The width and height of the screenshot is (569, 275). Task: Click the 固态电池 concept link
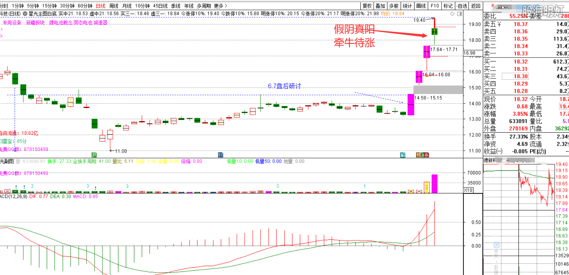83,23
